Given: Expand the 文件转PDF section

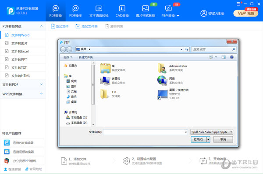Looking at the screenshot, I should pyautogui.click(x=23, y=84).
